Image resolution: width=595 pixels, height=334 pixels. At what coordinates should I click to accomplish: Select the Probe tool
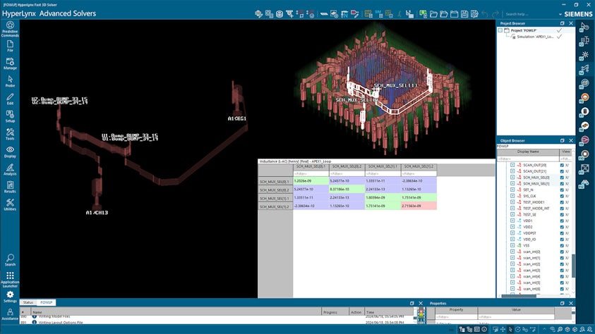click(x=10, y=82)
